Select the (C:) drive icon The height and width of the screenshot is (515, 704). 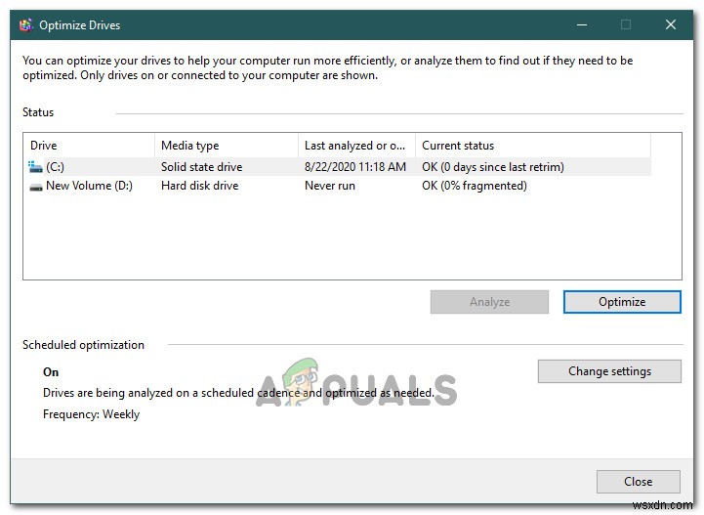tap(35, 167)
